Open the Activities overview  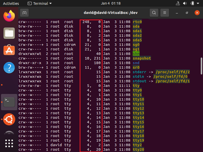tap(11, 3)
